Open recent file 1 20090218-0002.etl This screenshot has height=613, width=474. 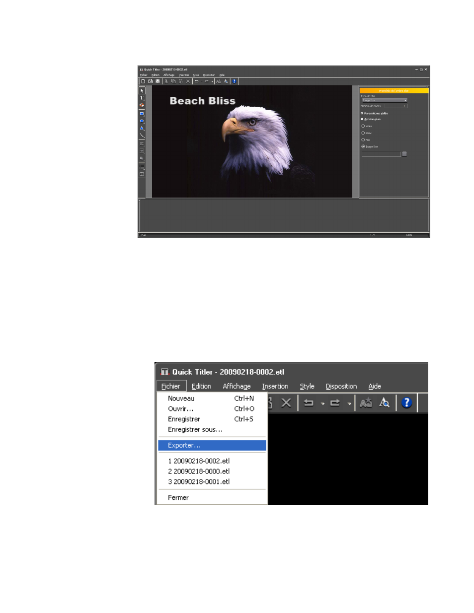coord(212,461)
